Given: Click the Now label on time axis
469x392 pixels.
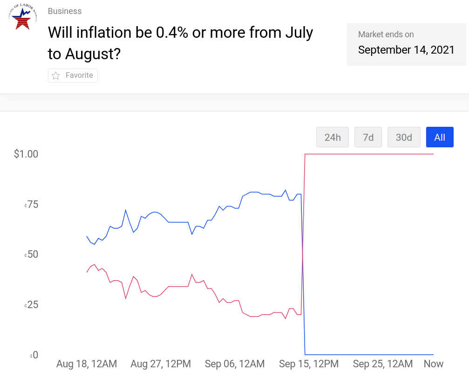Looking at the screenshot, I should (434, 364).
